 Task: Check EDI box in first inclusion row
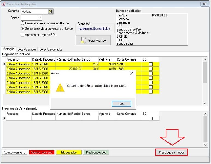pos(151,64)
